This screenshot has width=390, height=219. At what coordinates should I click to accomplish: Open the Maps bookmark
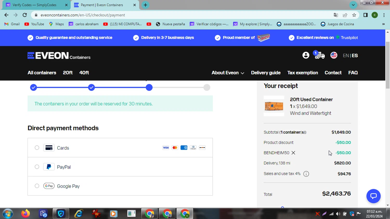click(56, 24)
